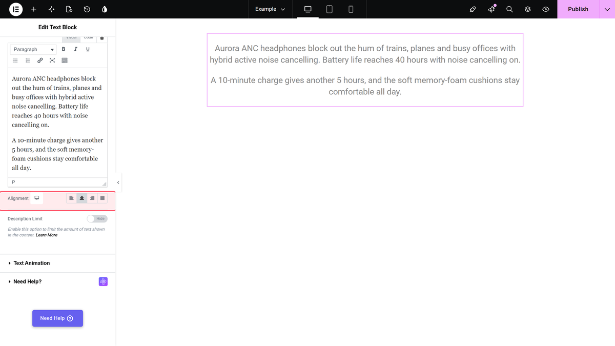Screen dimensions: 615x346
Task: Open the AI sparkle icon in top bar
Action: pos(51,9)
